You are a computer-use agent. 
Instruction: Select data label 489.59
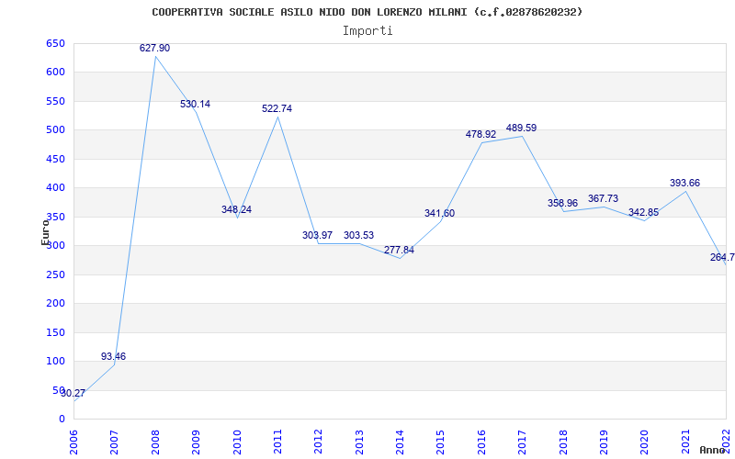tap(521, 129)
